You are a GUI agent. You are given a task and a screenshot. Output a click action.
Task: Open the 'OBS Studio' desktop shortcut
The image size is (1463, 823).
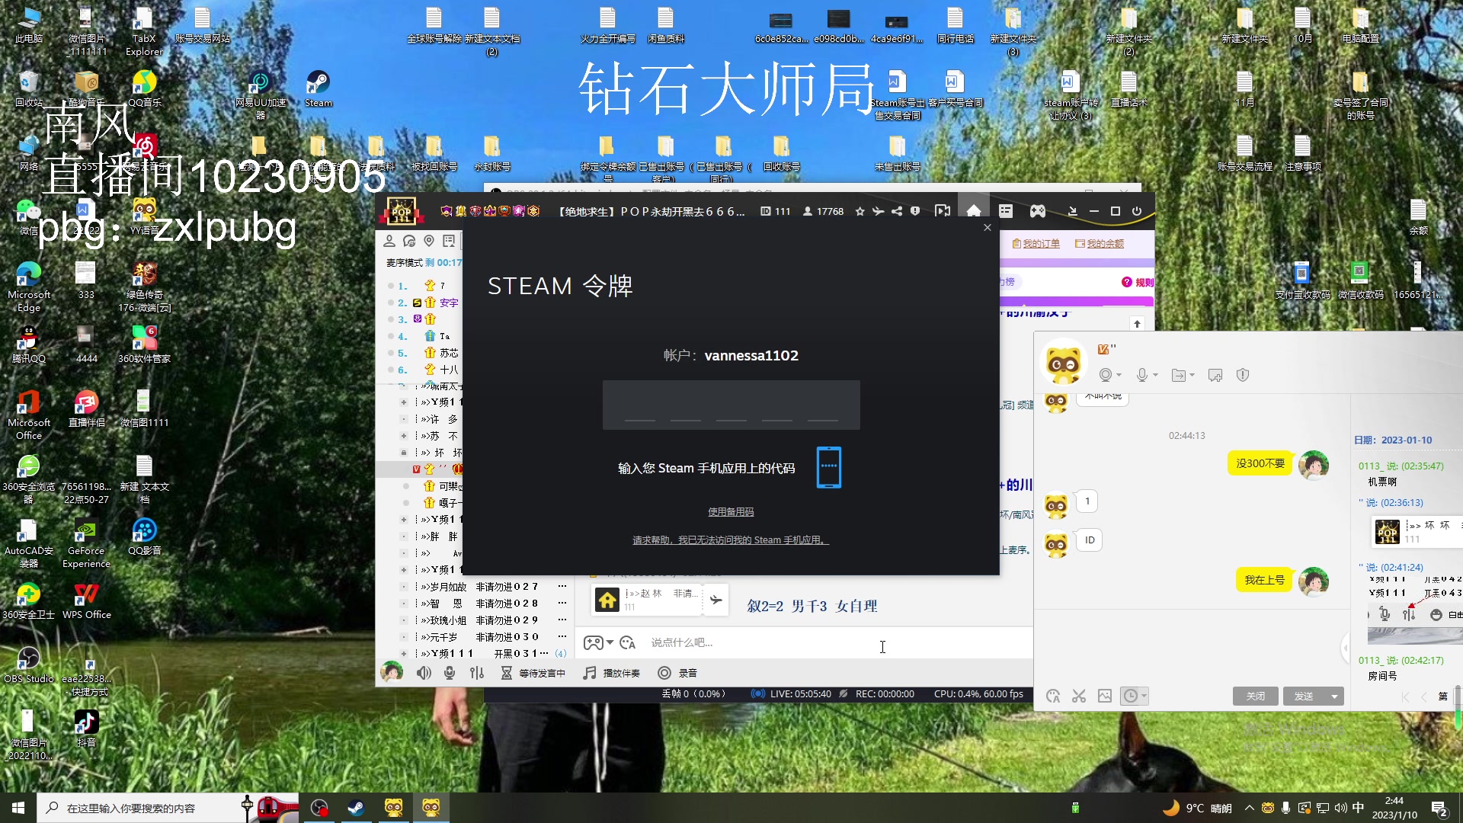28,665
